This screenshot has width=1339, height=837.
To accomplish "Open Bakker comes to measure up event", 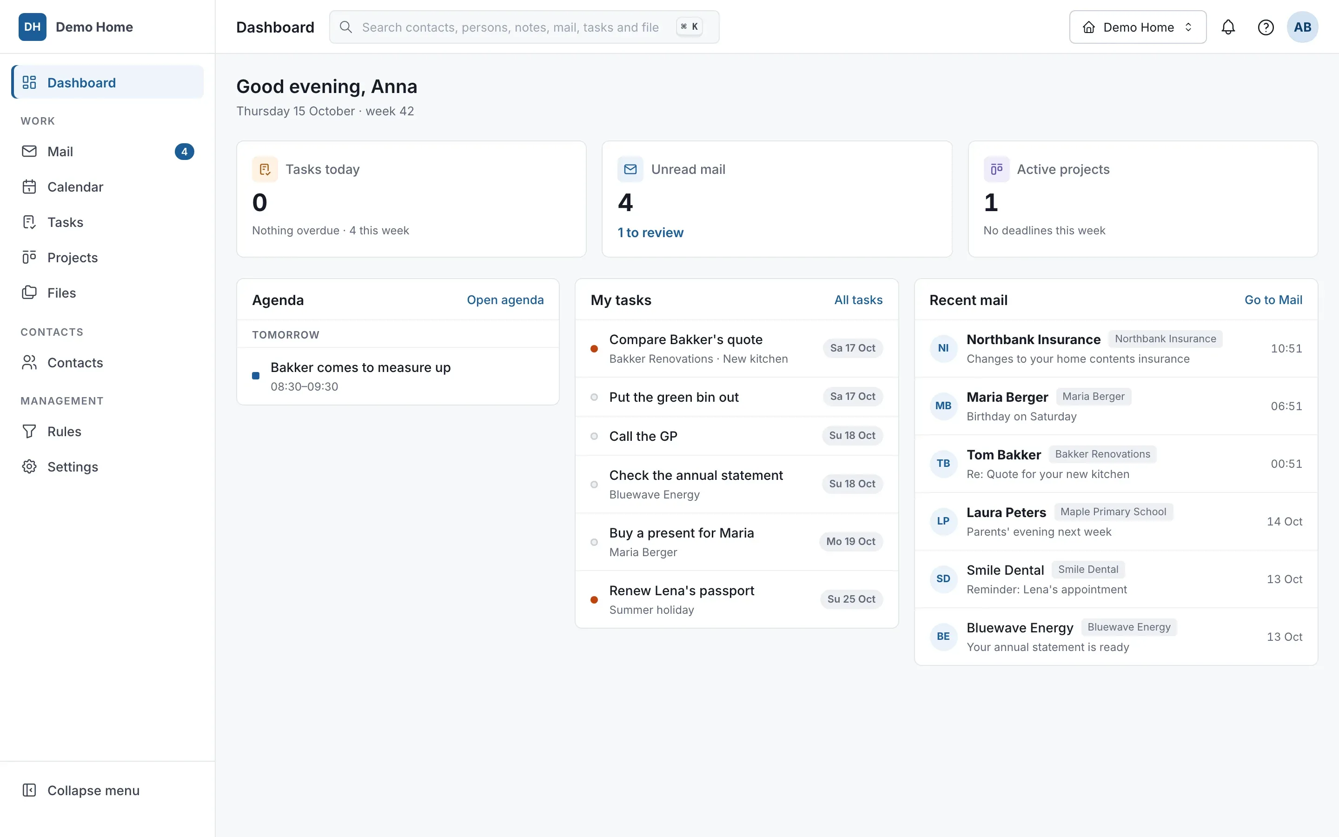I will [397, 377].
